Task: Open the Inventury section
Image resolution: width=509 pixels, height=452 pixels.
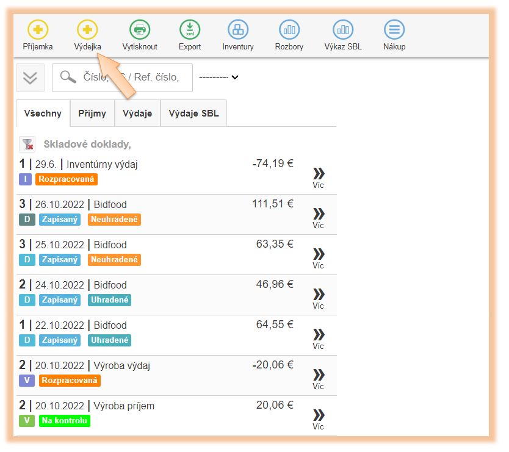Action: tap(238, 29)
